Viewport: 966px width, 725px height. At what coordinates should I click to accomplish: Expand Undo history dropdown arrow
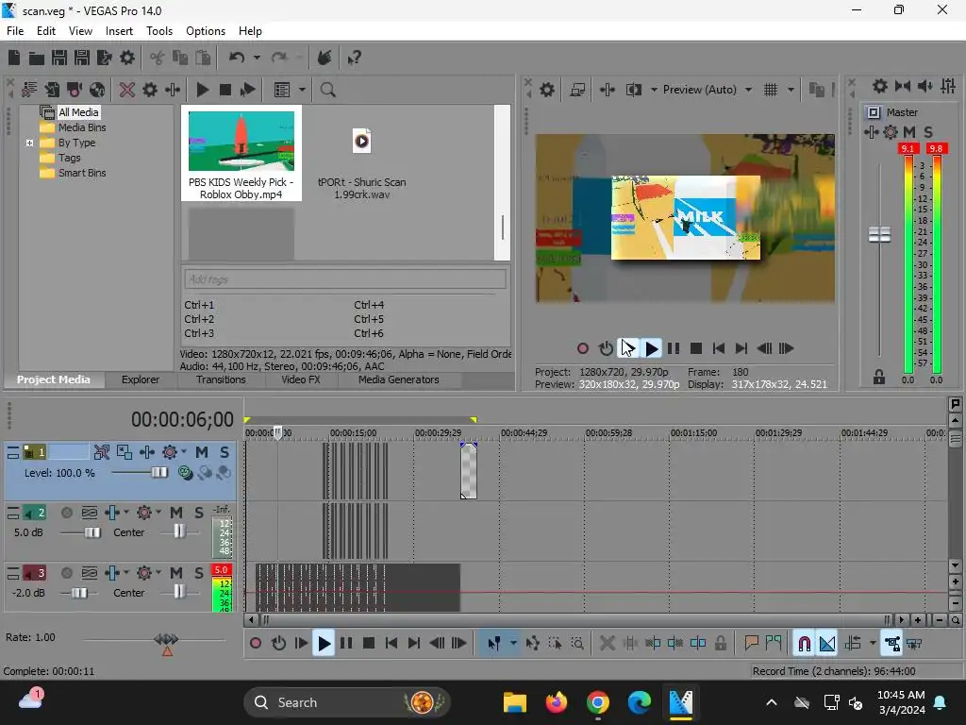pyautogui.click(x=257, y=58)
